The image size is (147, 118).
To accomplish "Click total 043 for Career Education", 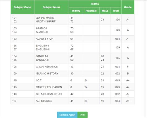I will [x=118, y=87].
